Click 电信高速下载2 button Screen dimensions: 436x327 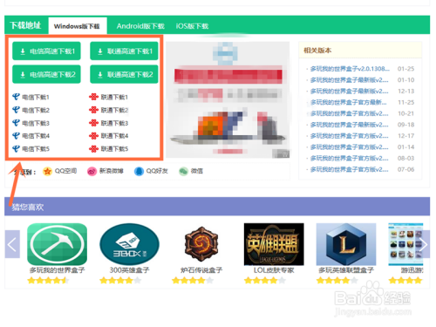point(46,74)
